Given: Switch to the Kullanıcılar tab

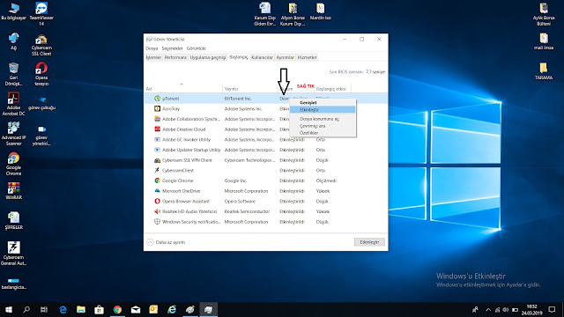Looking at the screenshot, I should 262,57.
